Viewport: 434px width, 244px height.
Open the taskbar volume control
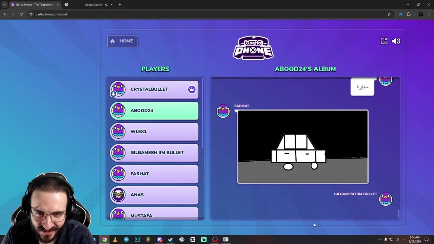click(397, 240)
